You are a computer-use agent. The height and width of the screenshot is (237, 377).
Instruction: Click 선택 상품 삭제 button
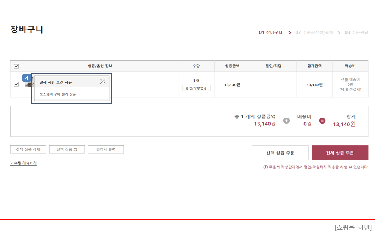(28, 149)
